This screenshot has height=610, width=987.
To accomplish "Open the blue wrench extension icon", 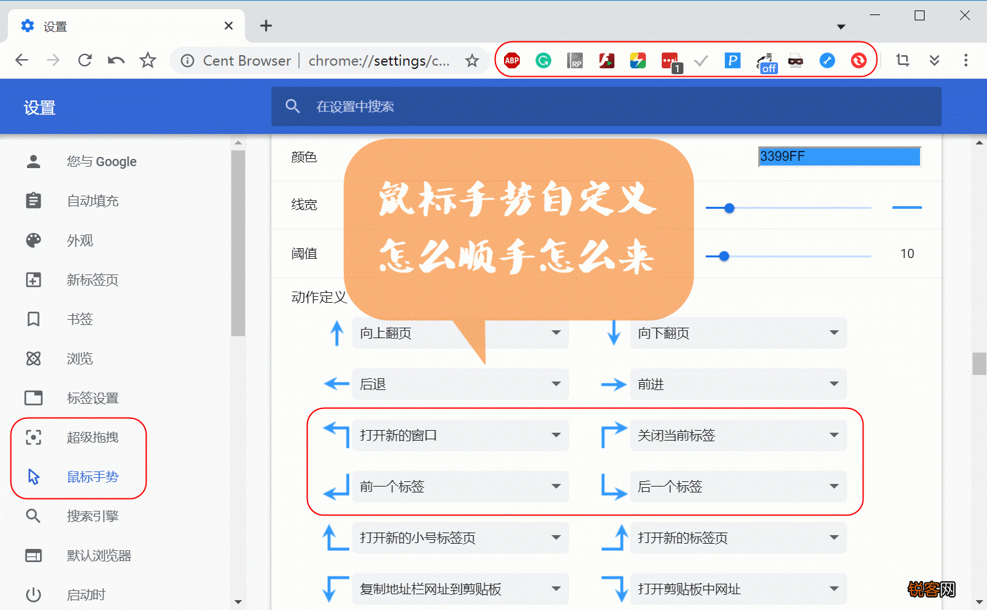I will (827, 60).
